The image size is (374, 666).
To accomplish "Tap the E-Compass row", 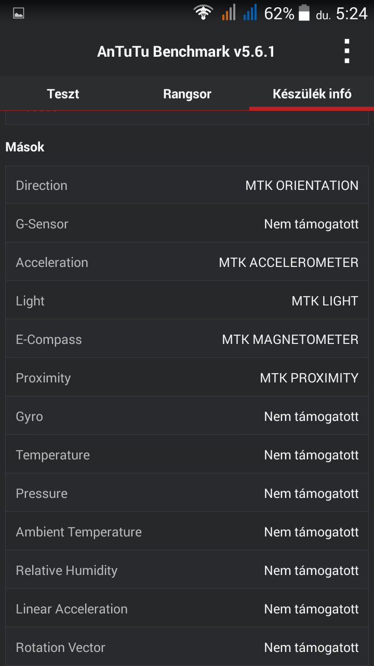I will coord(187,340).
